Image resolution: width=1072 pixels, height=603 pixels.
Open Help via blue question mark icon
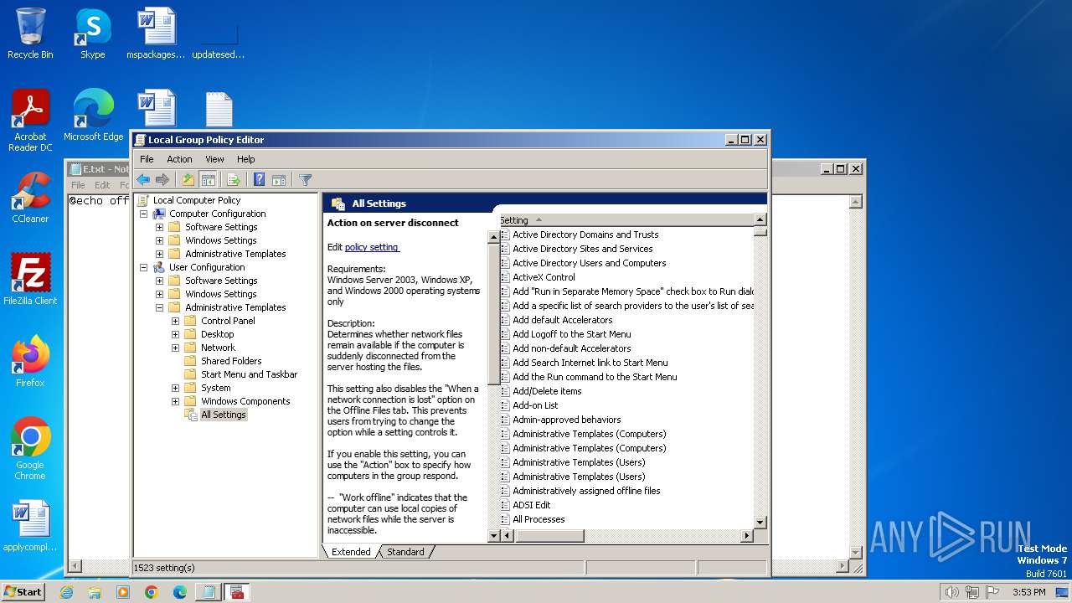point(260,180)
